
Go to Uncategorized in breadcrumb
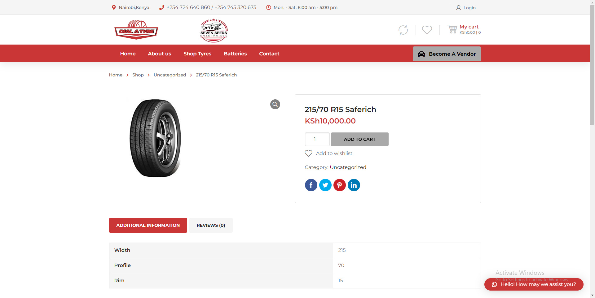pos(170,75)
